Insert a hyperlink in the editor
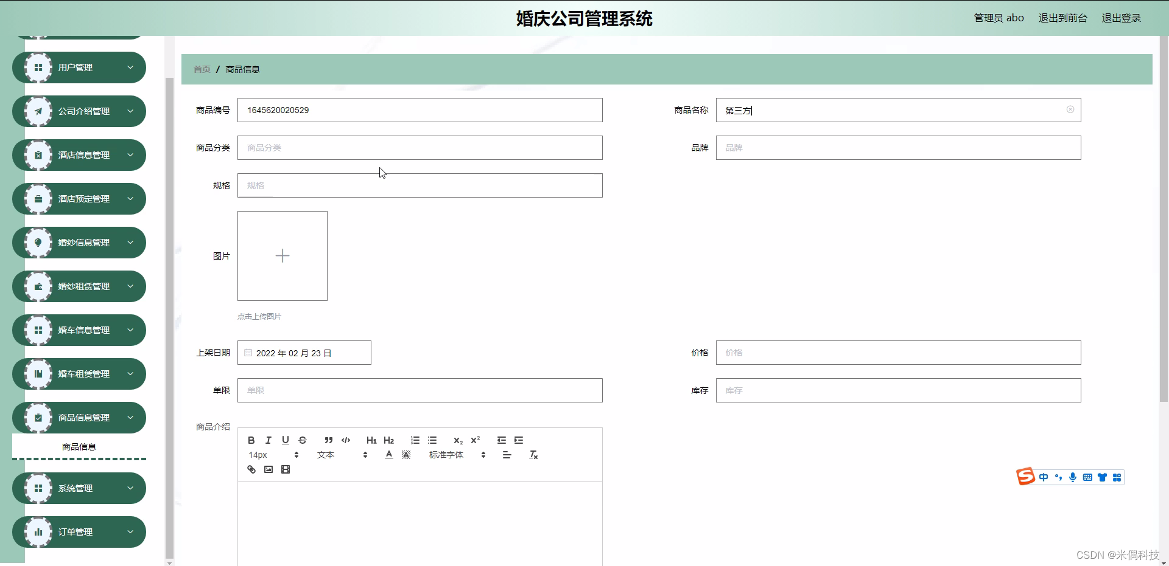 click(251, 469)
